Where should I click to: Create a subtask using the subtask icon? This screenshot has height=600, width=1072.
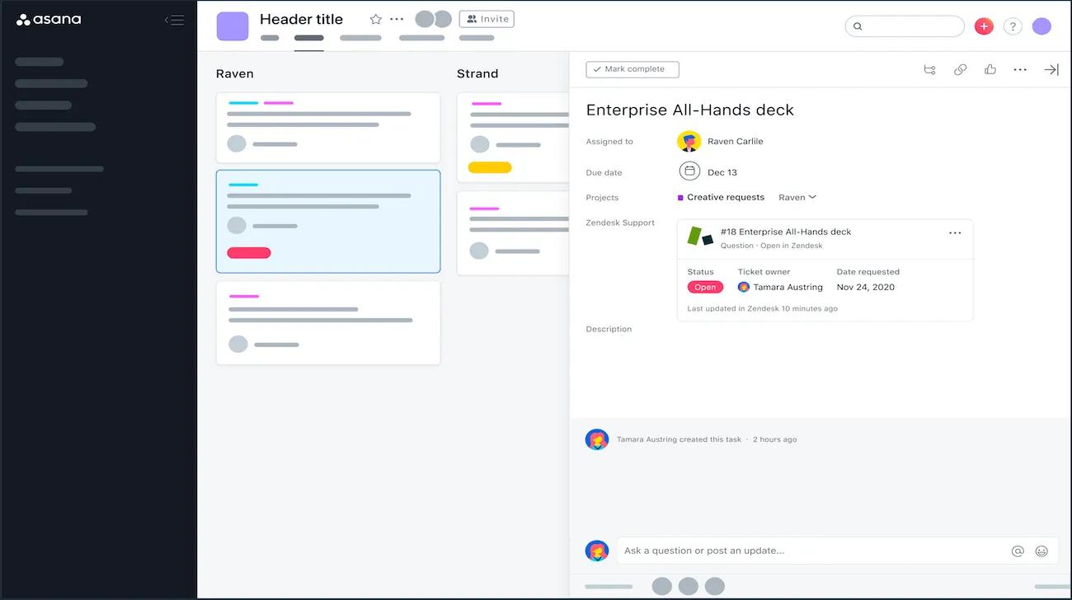(929, 69)
